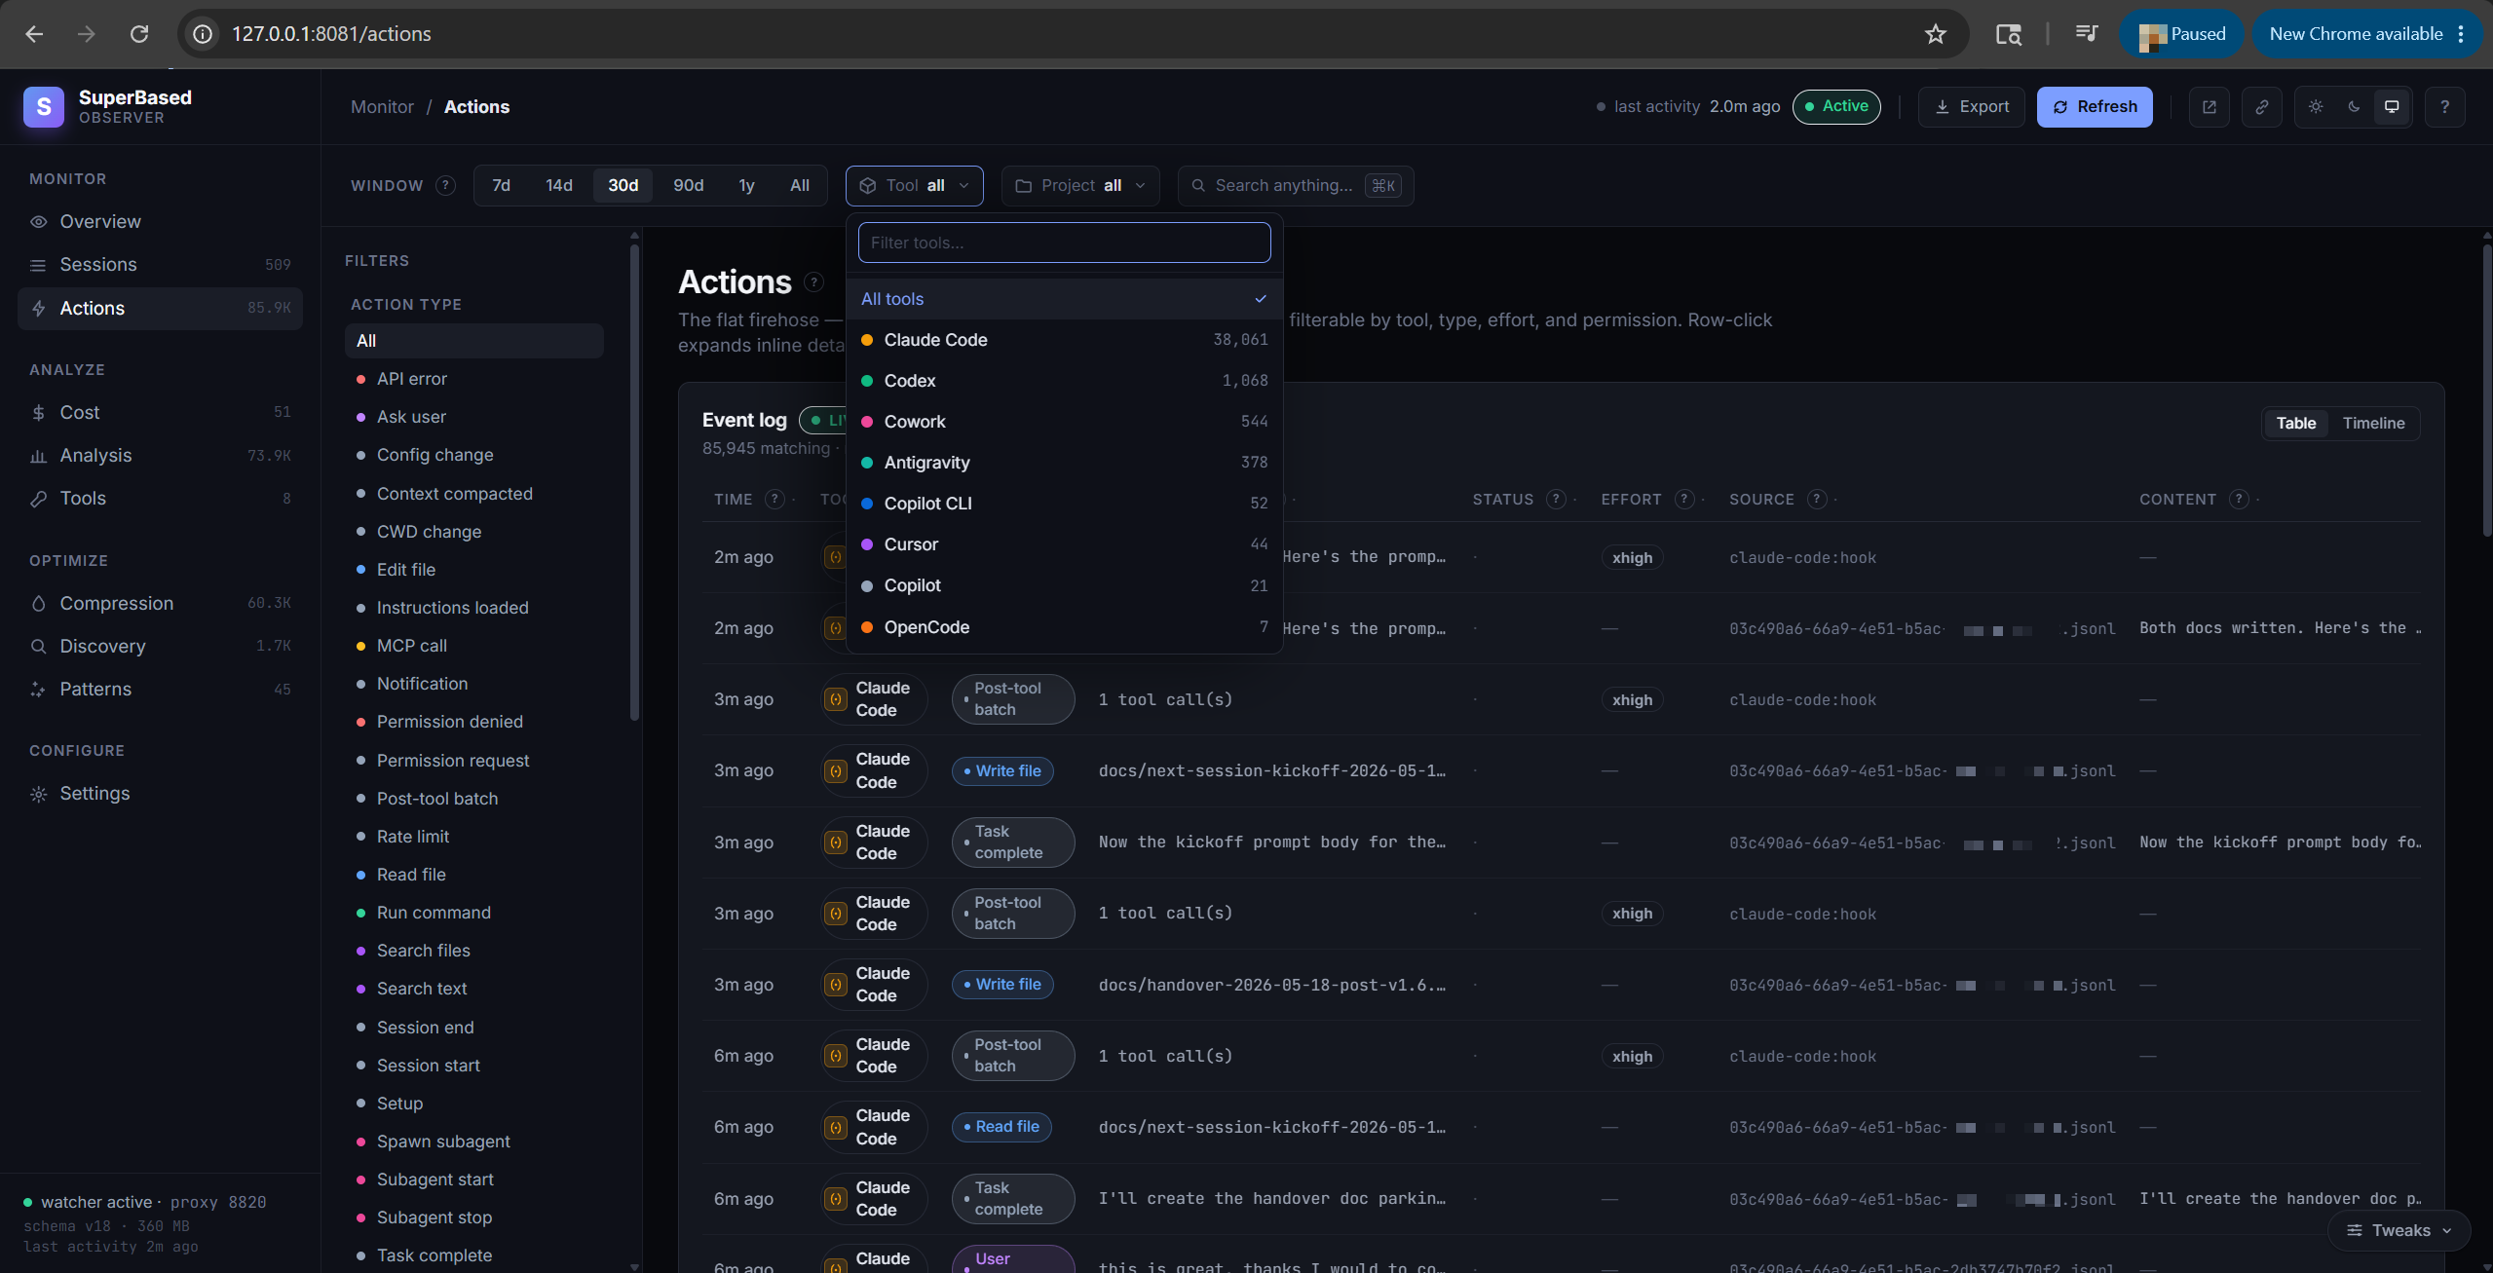Click help icon next to SOURCE column
Image resolution: width=2493 pixels, height=1273 pixels.
click(x=1817, y=500)
